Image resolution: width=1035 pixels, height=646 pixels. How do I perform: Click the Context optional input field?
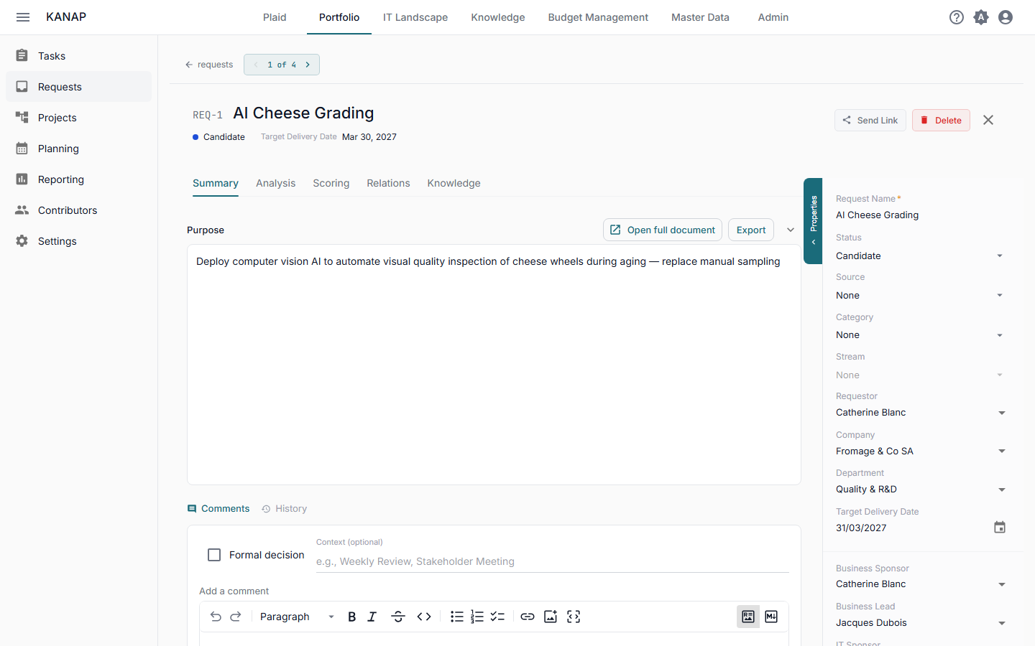(x=553, y=561)
